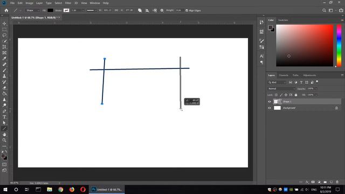
Task: Open Edit Toolbar three-dots icon
Action: coord(4,146)
